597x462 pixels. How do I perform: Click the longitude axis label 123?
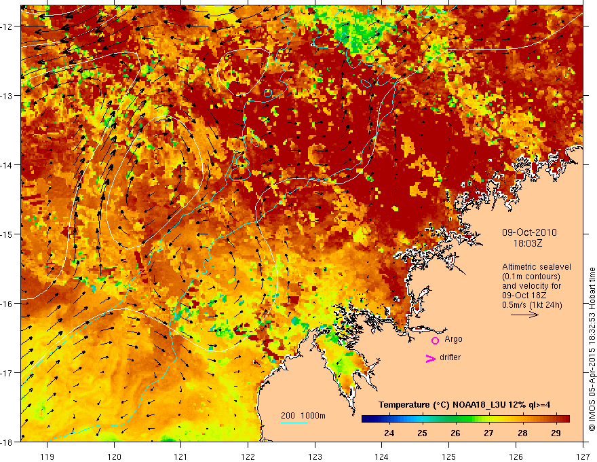click(x=315, y=457)
